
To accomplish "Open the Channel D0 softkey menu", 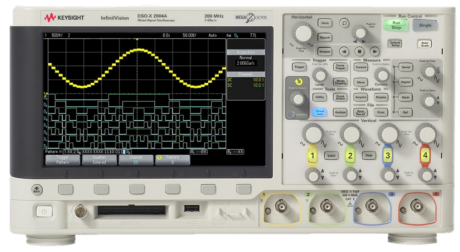I will click(x=135, y=160).
